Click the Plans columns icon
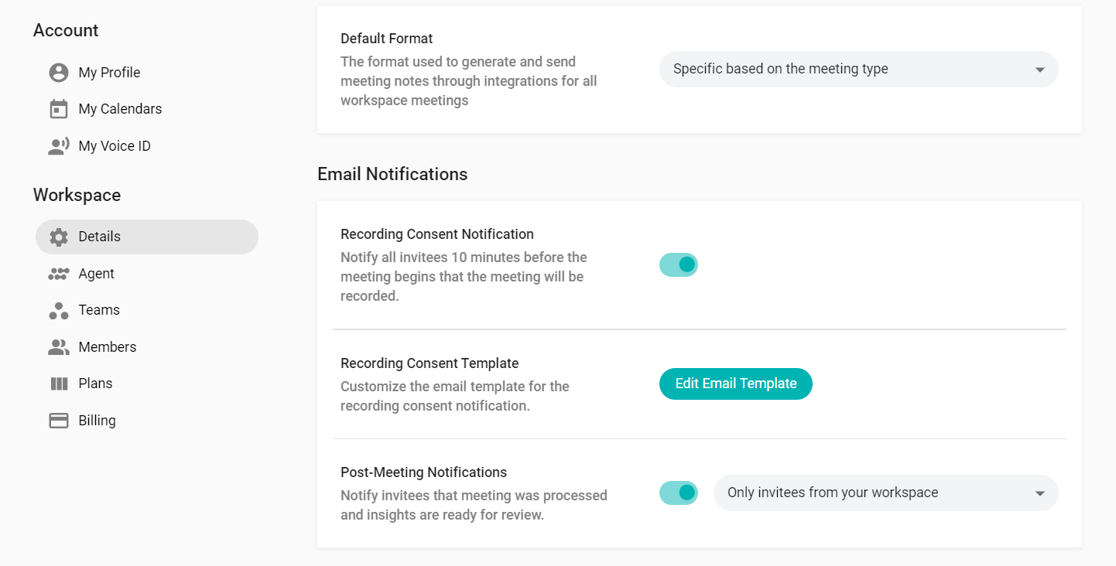Image resolution: width=1116 pixels, height=566 pixels. tap(59, 384)
